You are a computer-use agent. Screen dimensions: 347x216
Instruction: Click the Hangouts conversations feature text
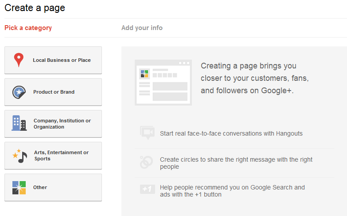click(x=231, y=133)
